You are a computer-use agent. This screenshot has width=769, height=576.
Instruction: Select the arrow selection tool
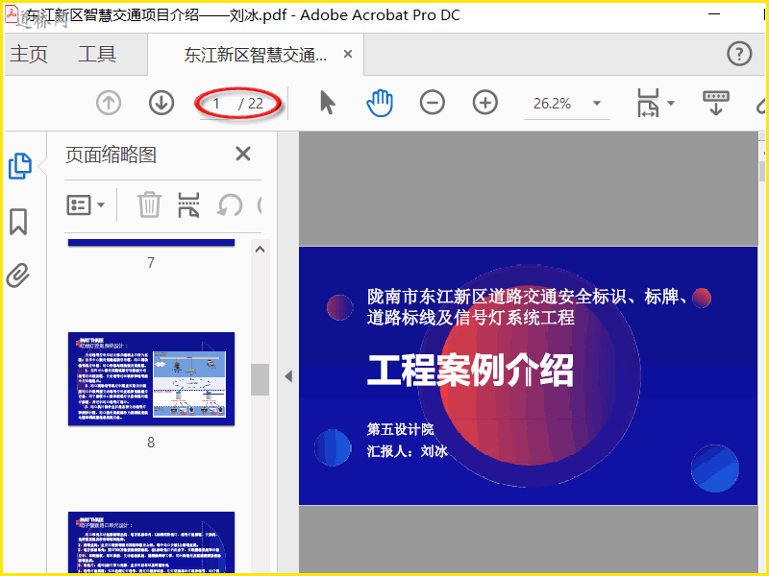pyautogui.click(x=327, y=103)
